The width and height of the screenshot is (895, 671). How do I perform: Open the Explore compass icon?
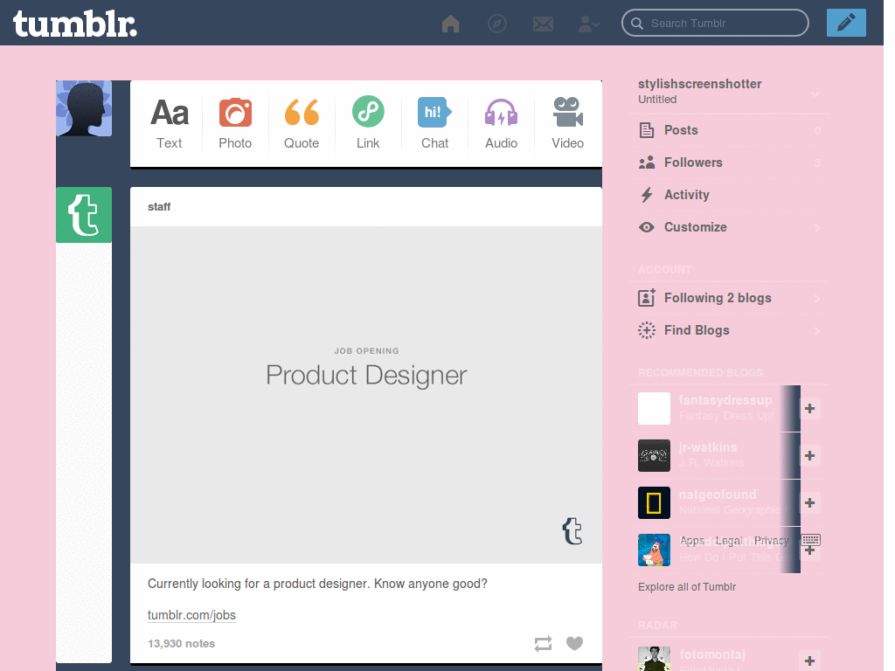[497, 24]
